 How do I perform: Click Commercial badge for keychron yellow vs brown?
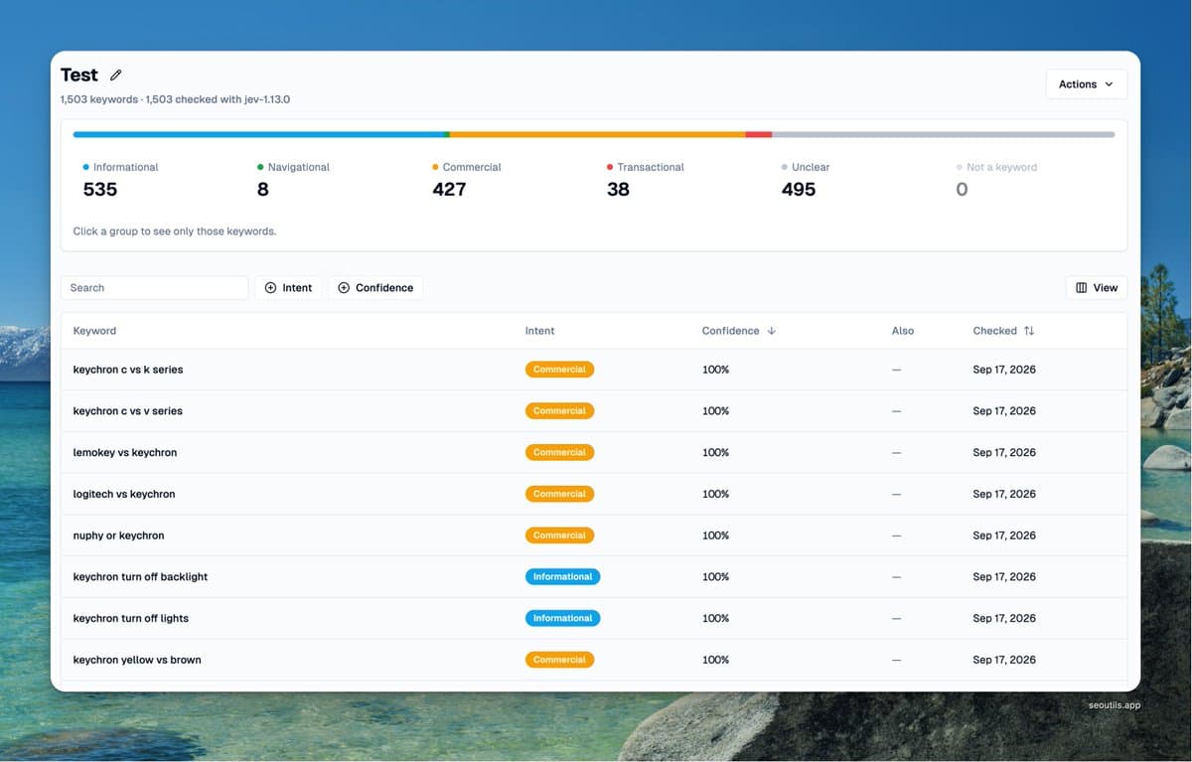click(559, 660)
